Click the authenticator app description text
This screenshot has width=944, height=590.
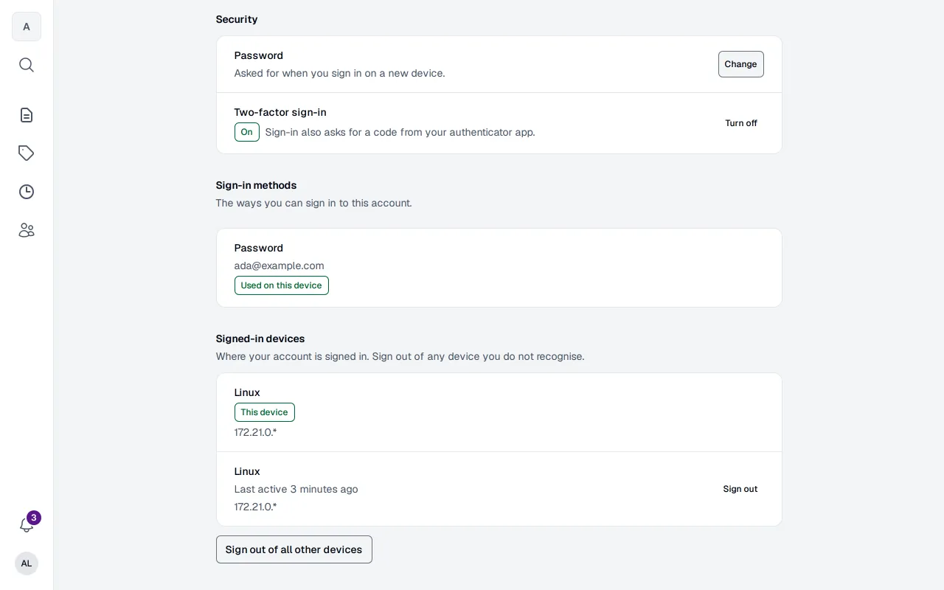400,132
